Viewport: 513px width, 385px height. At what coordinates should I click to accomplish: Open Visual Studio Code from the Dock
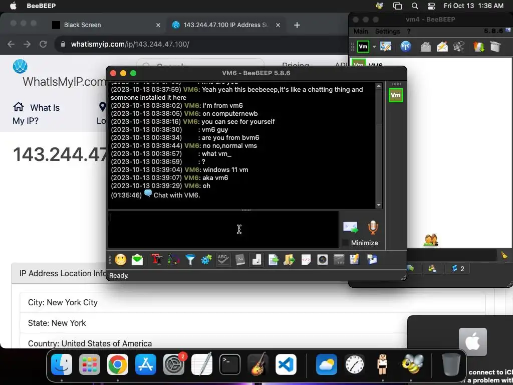[286, 364]
